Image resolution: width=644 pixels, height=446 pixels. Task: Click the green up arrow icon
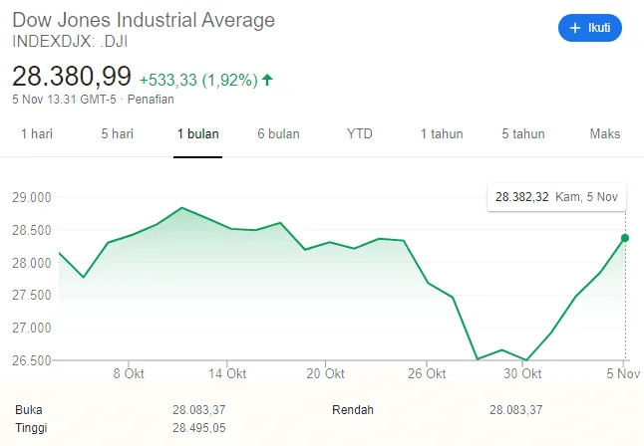tap(267, 80)
